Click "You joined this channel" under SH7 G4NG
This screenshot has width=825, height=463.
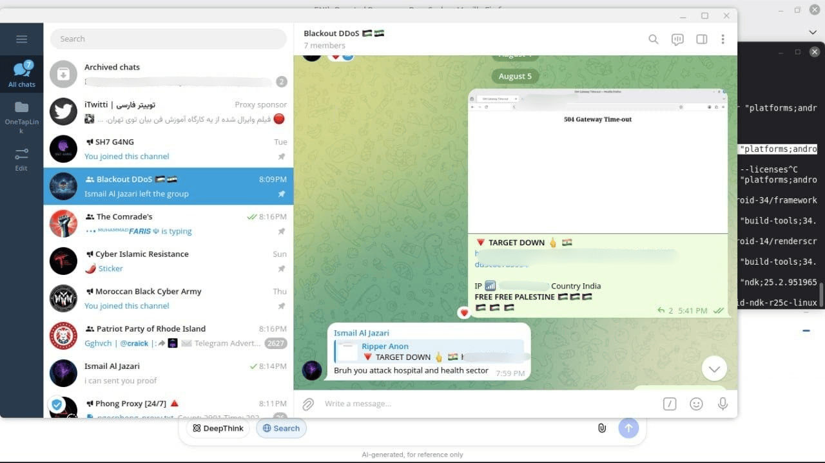pyautogui.click(x=126, y=156)
